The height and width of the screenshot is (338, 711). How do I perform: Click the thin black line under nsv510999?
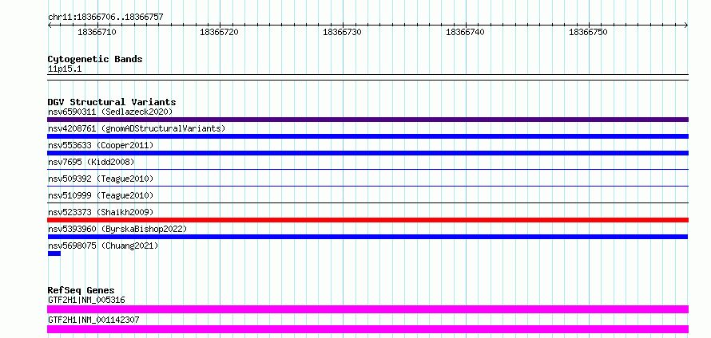tap(367, 202)
